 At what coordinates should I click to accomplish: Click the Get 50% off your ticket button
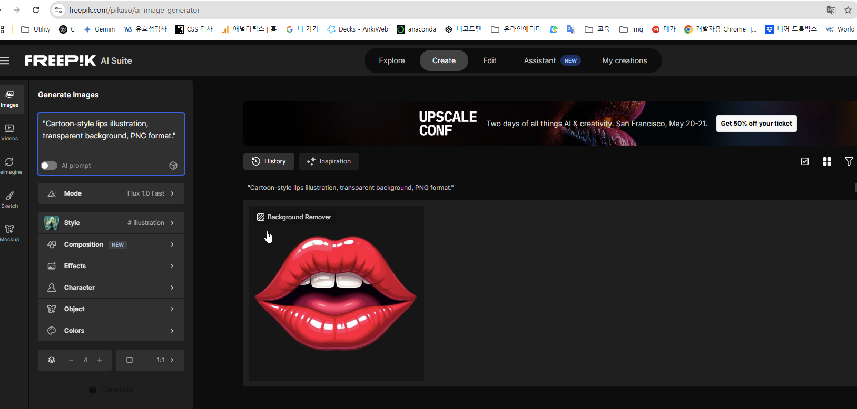point(756,124)
